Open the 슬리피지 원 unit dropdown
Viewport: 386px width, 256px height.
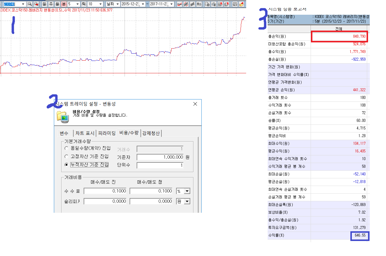coord(187,201)
